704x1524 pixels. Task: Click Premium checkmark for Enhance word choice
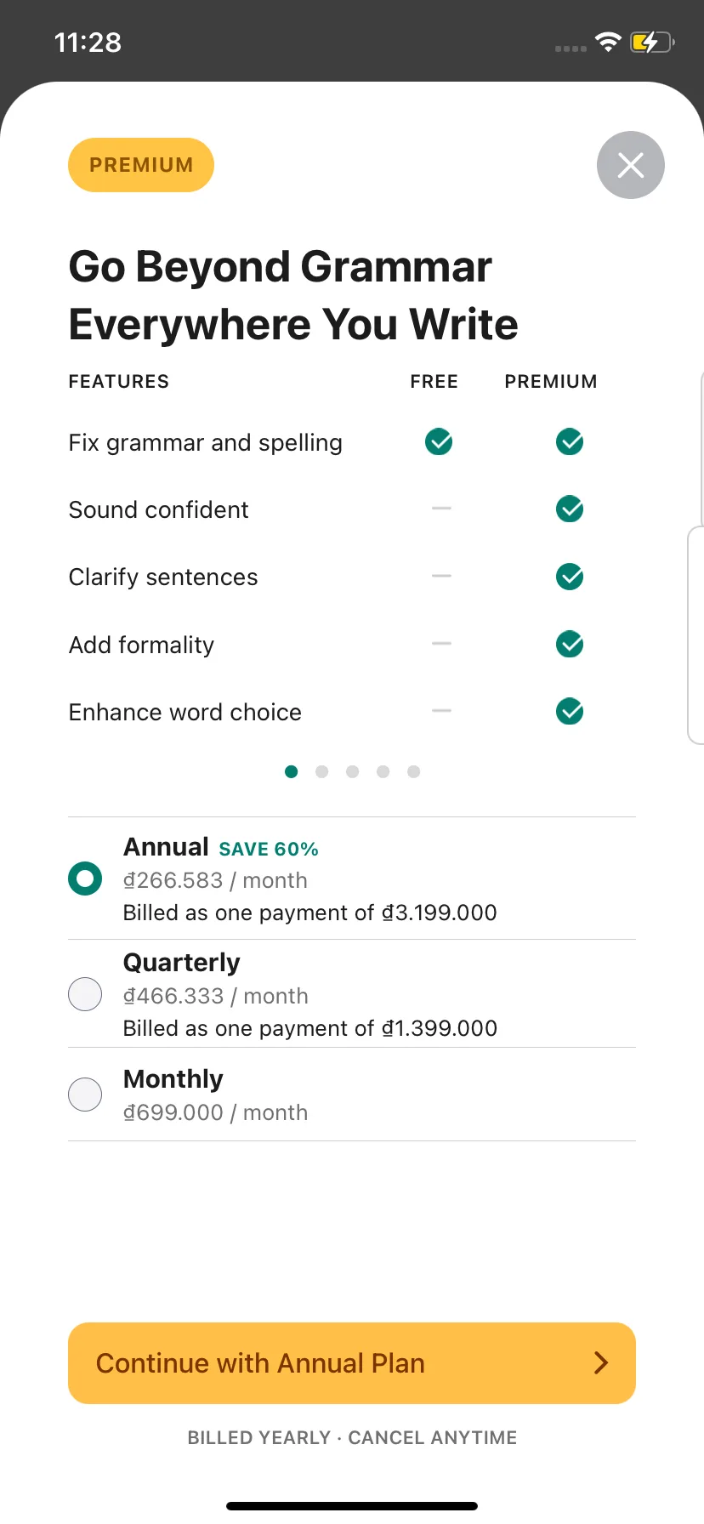click(570, 711)
